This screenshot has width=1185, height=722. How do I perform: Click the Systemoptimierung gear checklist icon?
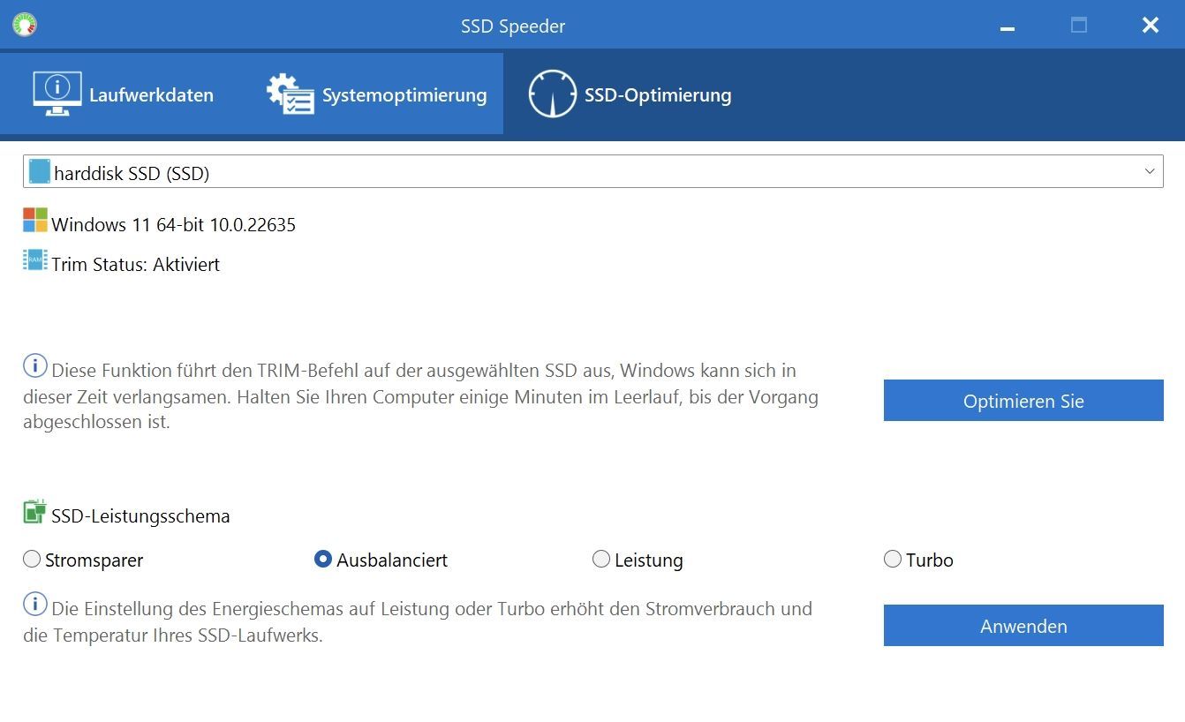point(291,94)
